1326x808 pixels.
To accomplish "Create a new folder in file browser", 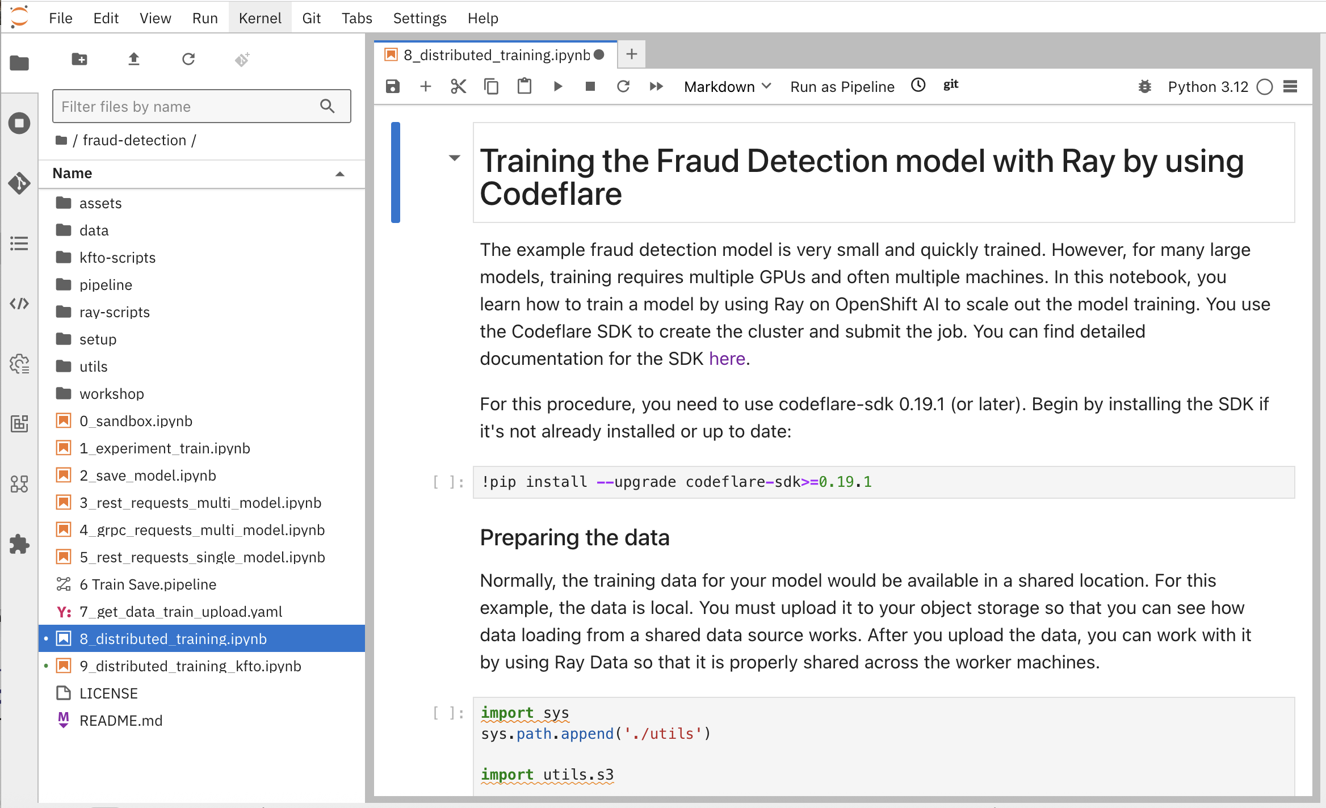I will tap(79, 59).
